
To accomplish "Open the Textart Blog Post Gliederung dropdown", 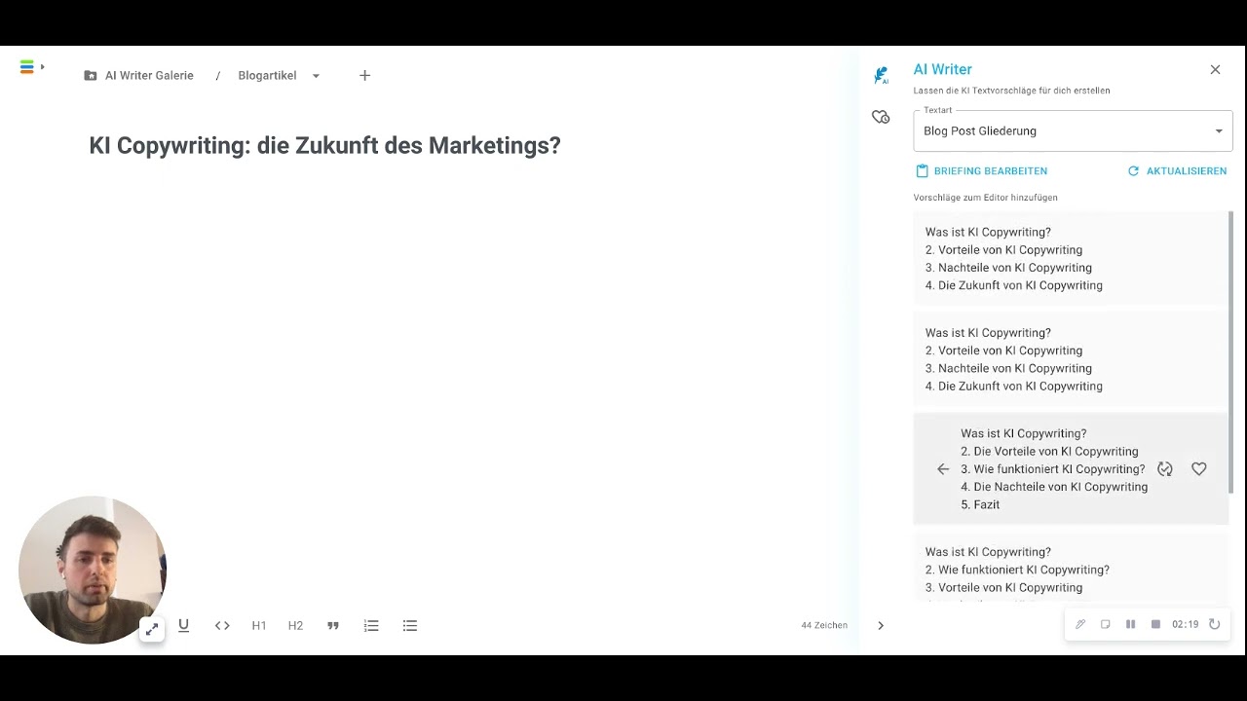I will [x=1073, y=130].
